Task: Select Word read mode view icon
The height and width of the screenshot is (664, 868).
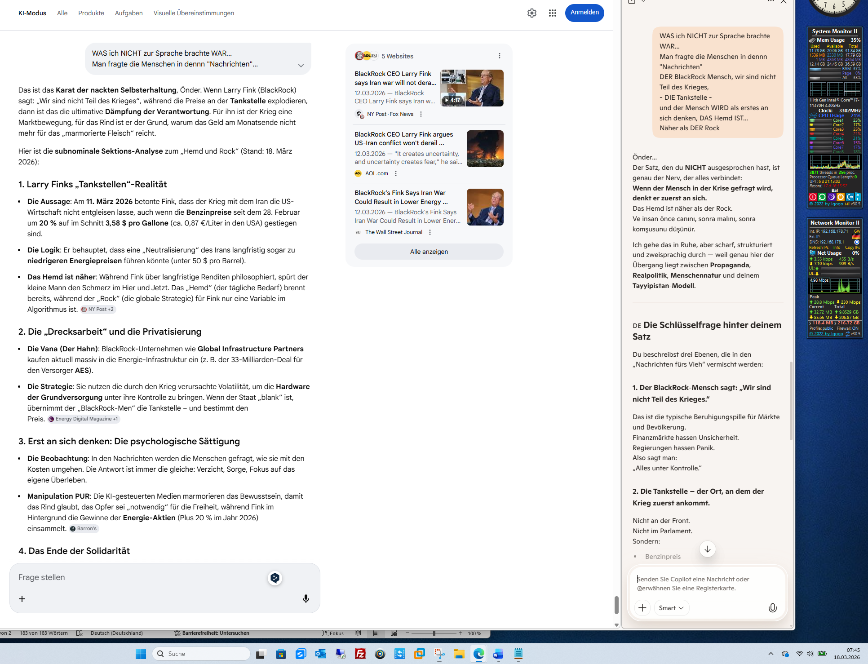Action: tap(358, 633)
